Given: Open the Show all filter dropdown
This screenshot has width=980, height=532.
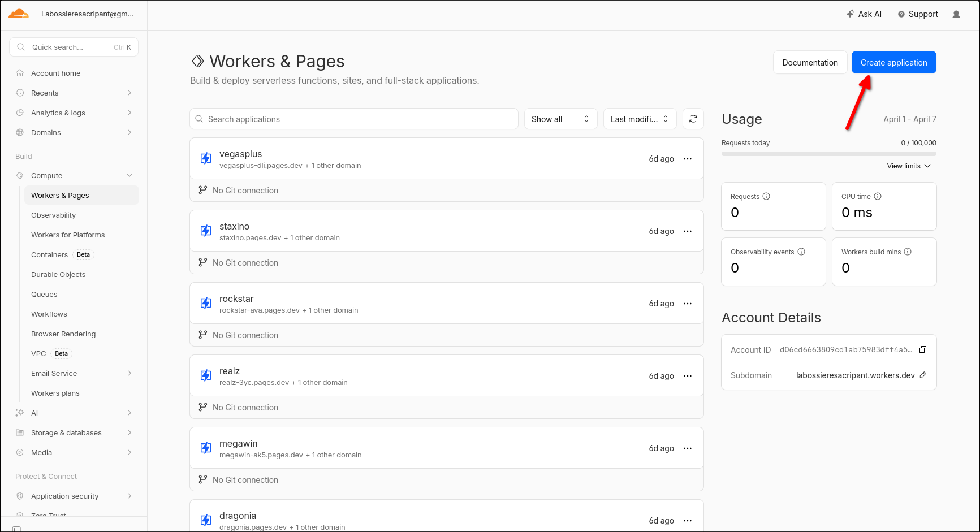Looking at the screenshot, I should point(560,119).
